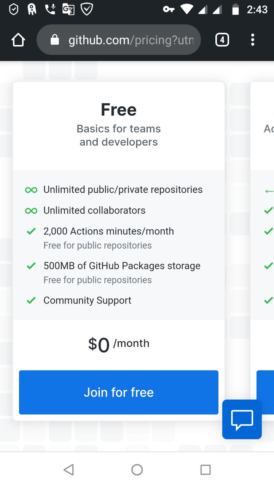Click the infinity icon beside Unlimited public/private repositories
The image size is (274, 488).
pyautogui.click(x=31, y=189)
